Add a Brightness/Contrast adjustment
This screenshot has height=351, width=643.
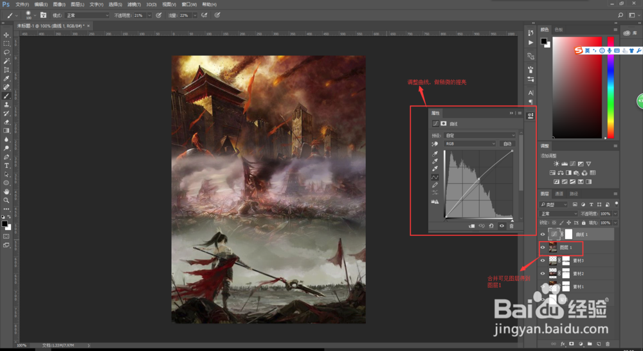point(556,164)
